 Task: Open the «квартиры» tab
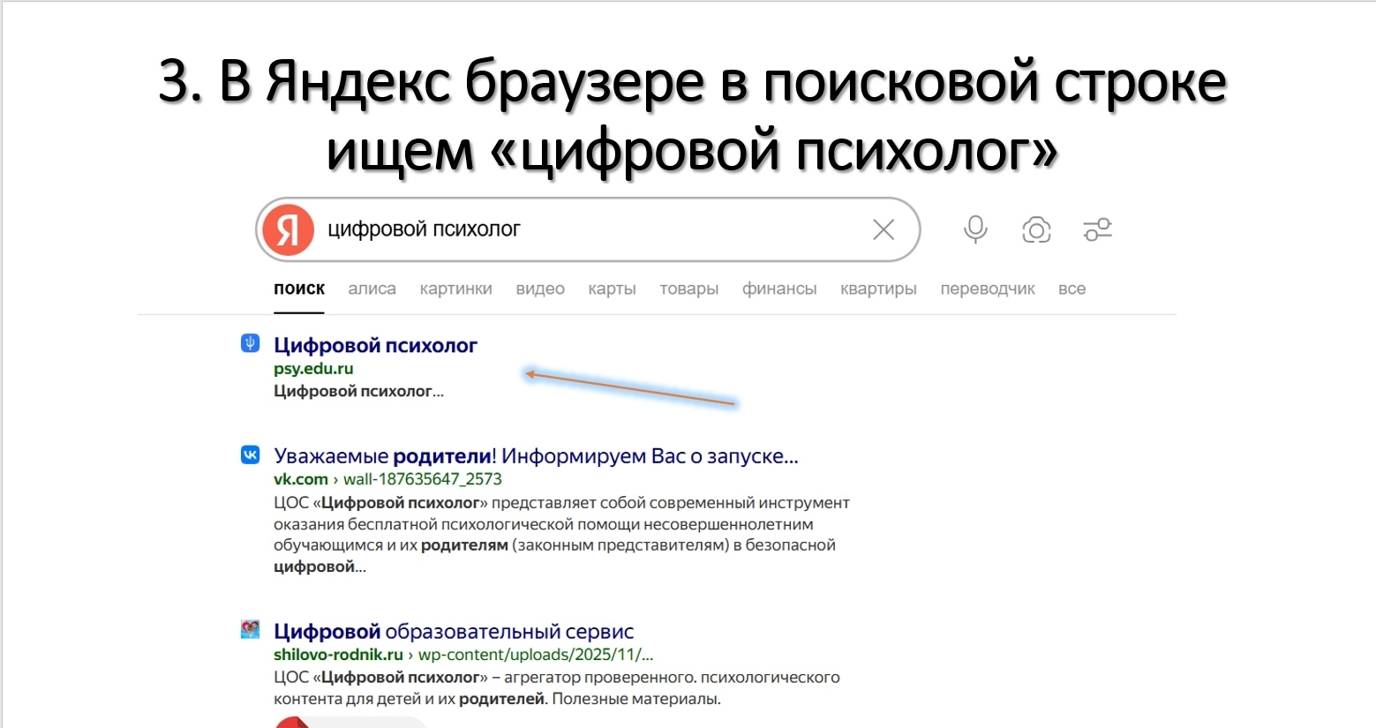[x=878, y=289]
